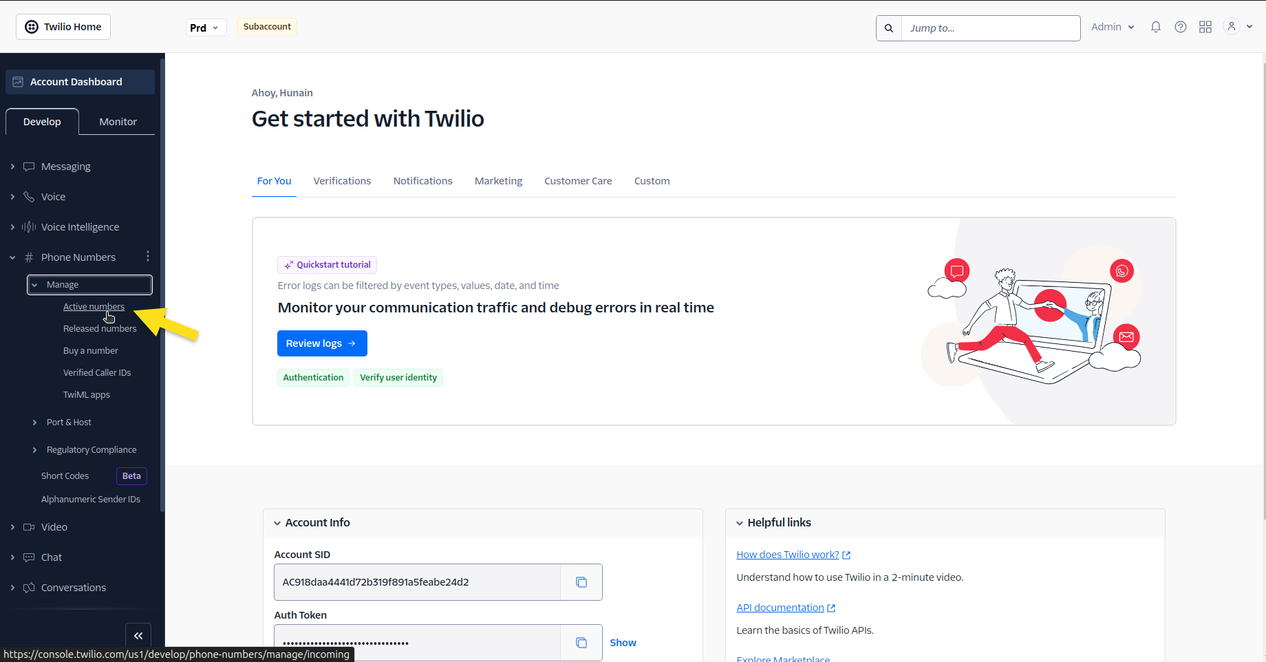Open the Prd account dropdown
This screenshot has height=662, width=1266.
[205, 28]
